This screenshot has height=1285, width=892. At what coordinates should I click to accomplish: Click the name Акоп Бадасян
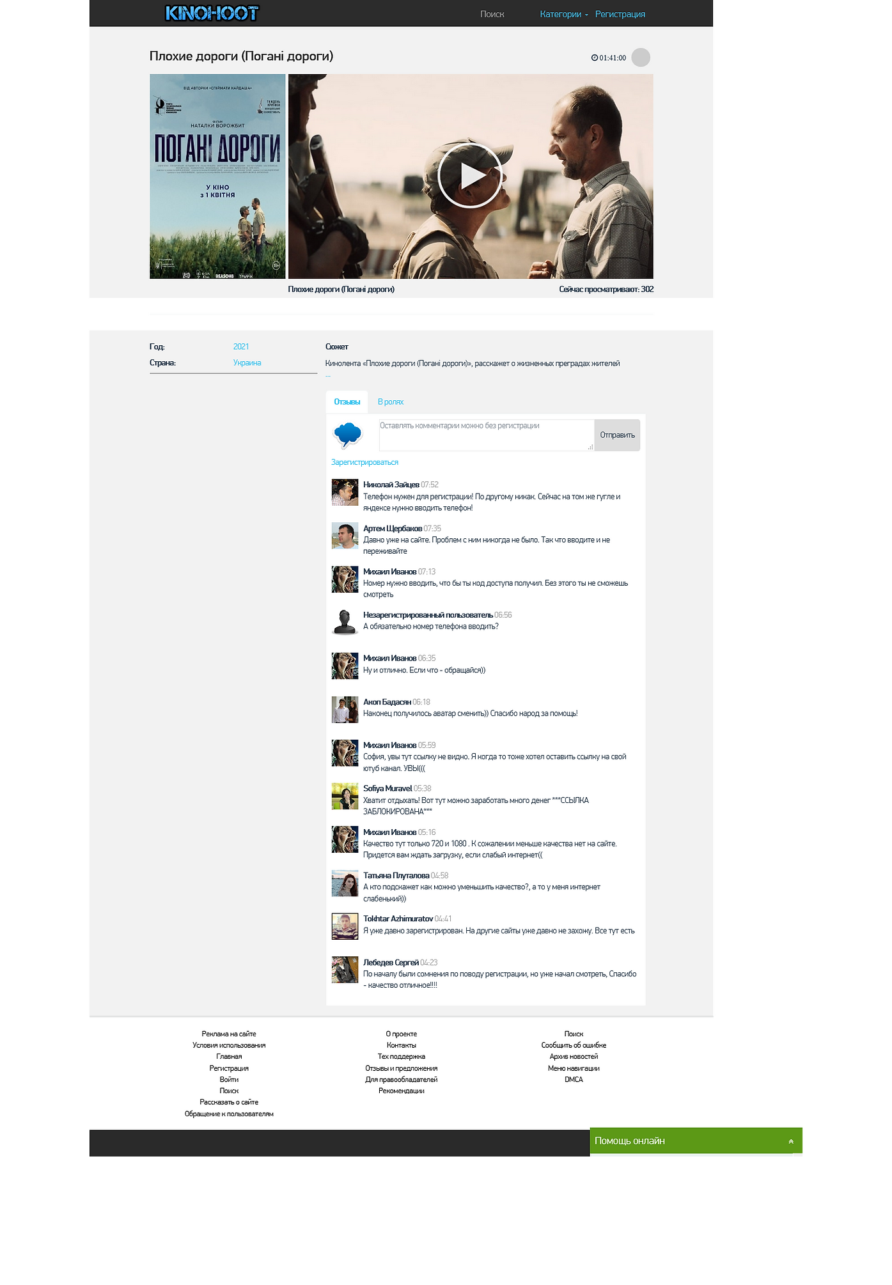(387, 702)
